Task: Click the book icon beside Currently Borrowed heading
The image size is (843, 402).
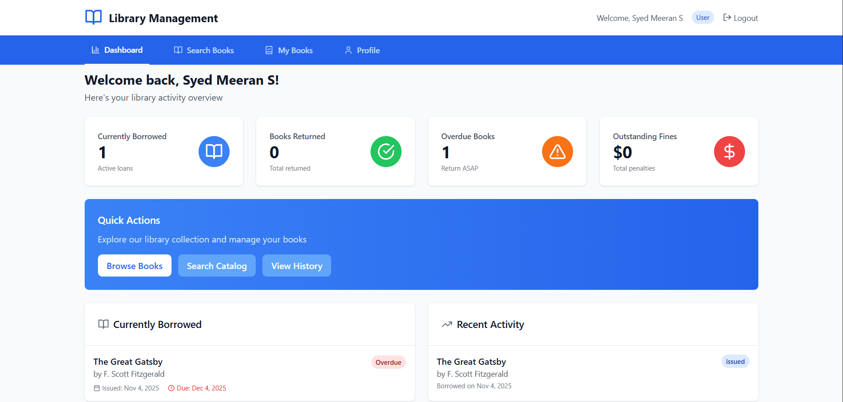Action: point(103,324)
